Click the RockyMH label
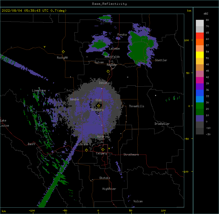The height and width of the screenshot is (214, 219). [x=62, y=58]
